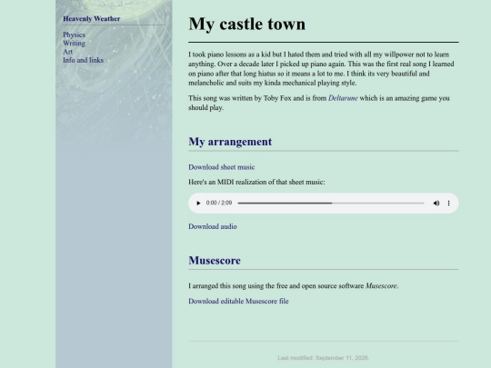Click Download audio link
Image resolution: width=491 pixels, height=368 pixels.
click(x=213, y=226)
